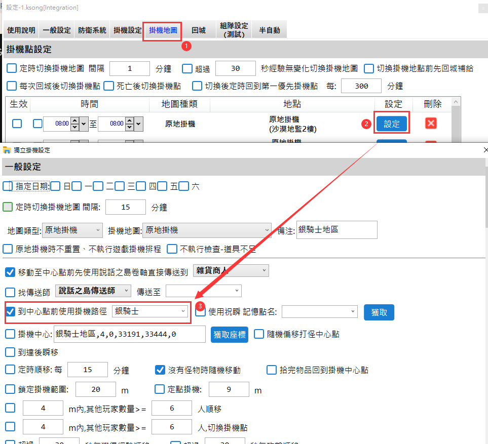The width and height of the screenshot is (488, 444).
Task: Open the 防衛系統 tab
Action: point(92,30)
